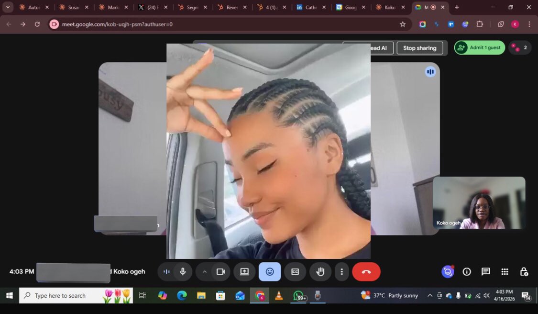Open the tab search dropdown arrow
The height and width of the screenshot is (314, 538).
click(x=8, y=7)
